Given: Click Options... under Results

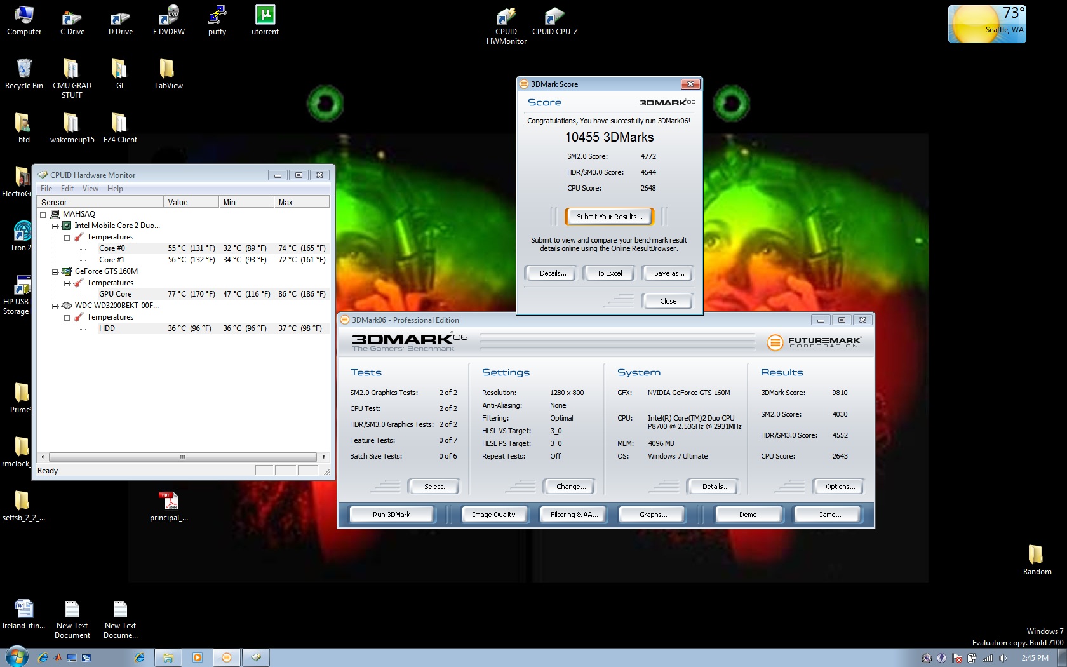Looking at the screenshot, I should pos(840,487).
